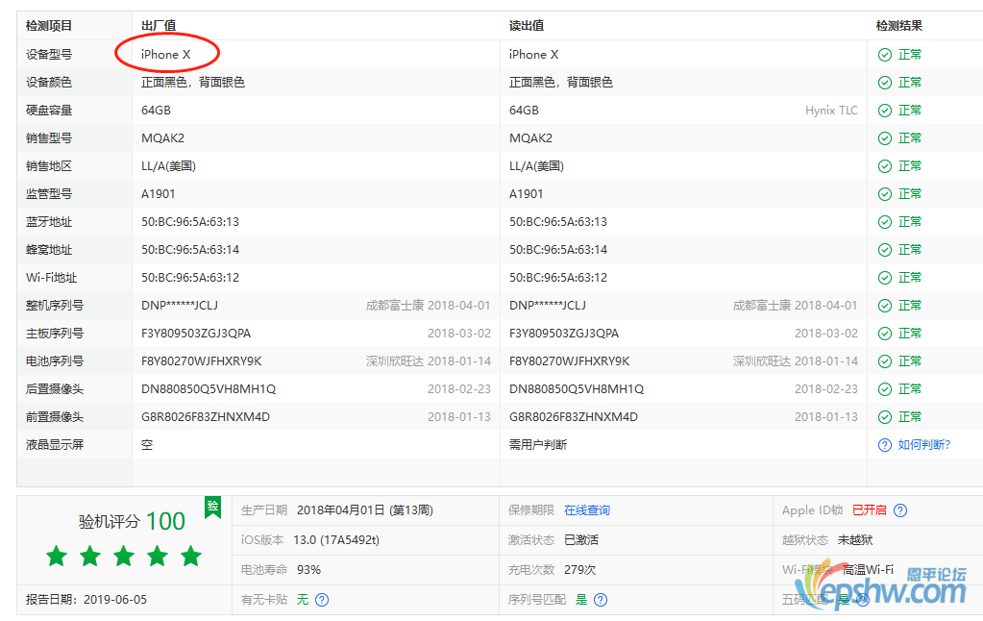Click the help icon next to Apple ID锁 已开启
The height and width of the screenshot is (621, 983).
coord(900,510)
